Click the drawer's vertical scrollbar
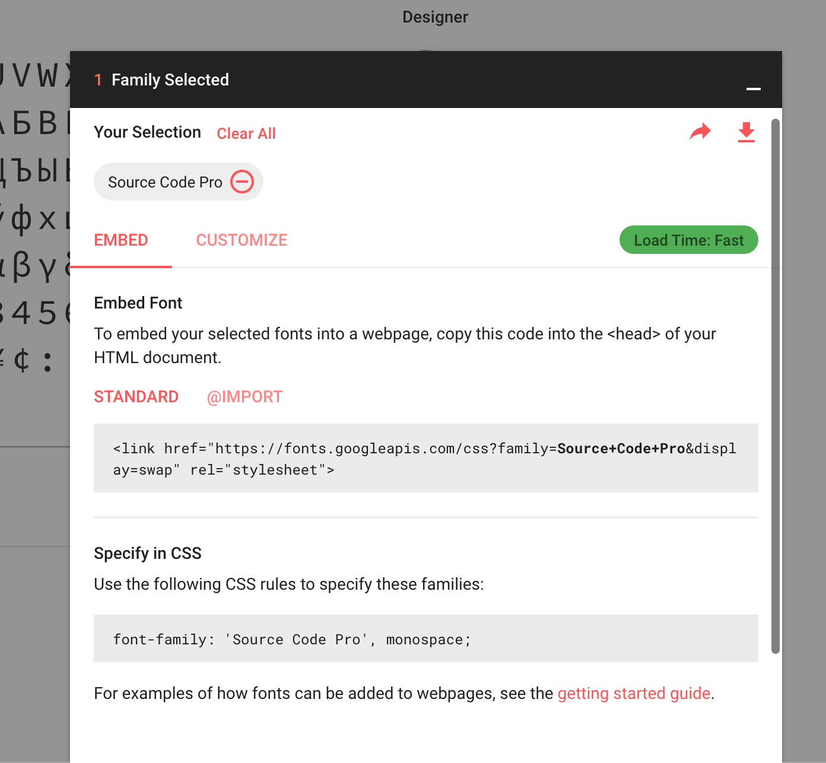Image resolution: width=826 pixels, height=763 pixels. click(775, 386)
